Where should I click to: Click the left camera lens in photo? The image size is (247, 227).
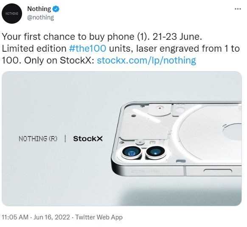pos(132,152)
